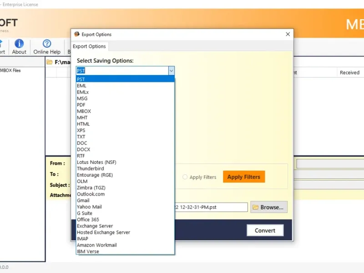
Task: Choose HTML as saving format
Action: (125, 124)
